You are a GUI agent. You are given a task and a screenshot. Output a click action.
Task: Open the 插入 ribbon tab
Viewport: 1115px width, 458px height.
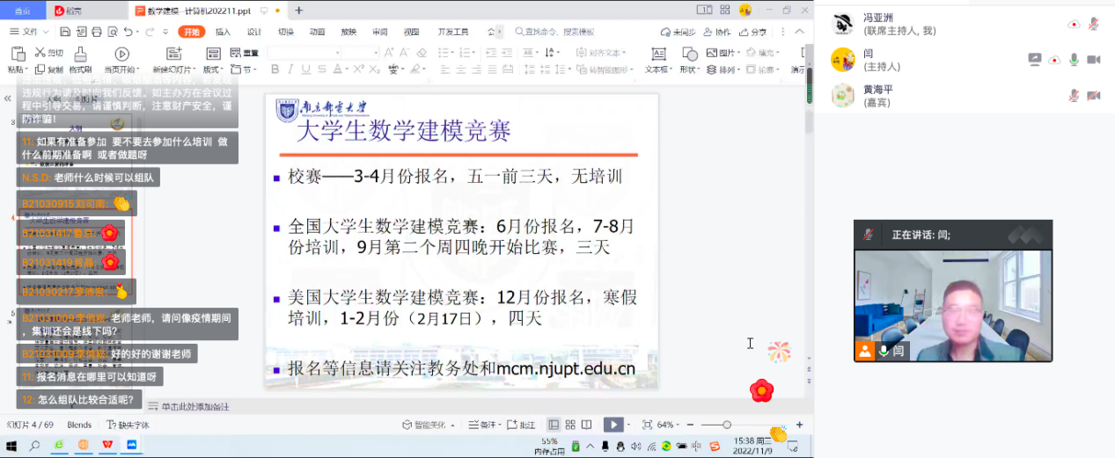pos(223,32)
